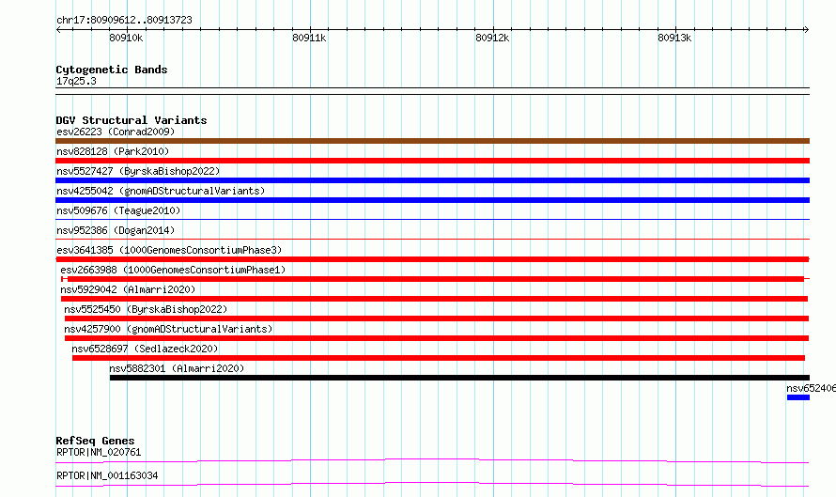Screen dimensions: 836x497
Task: Open the RPTOR|NM_001163034 gene label
Action: 107,475
